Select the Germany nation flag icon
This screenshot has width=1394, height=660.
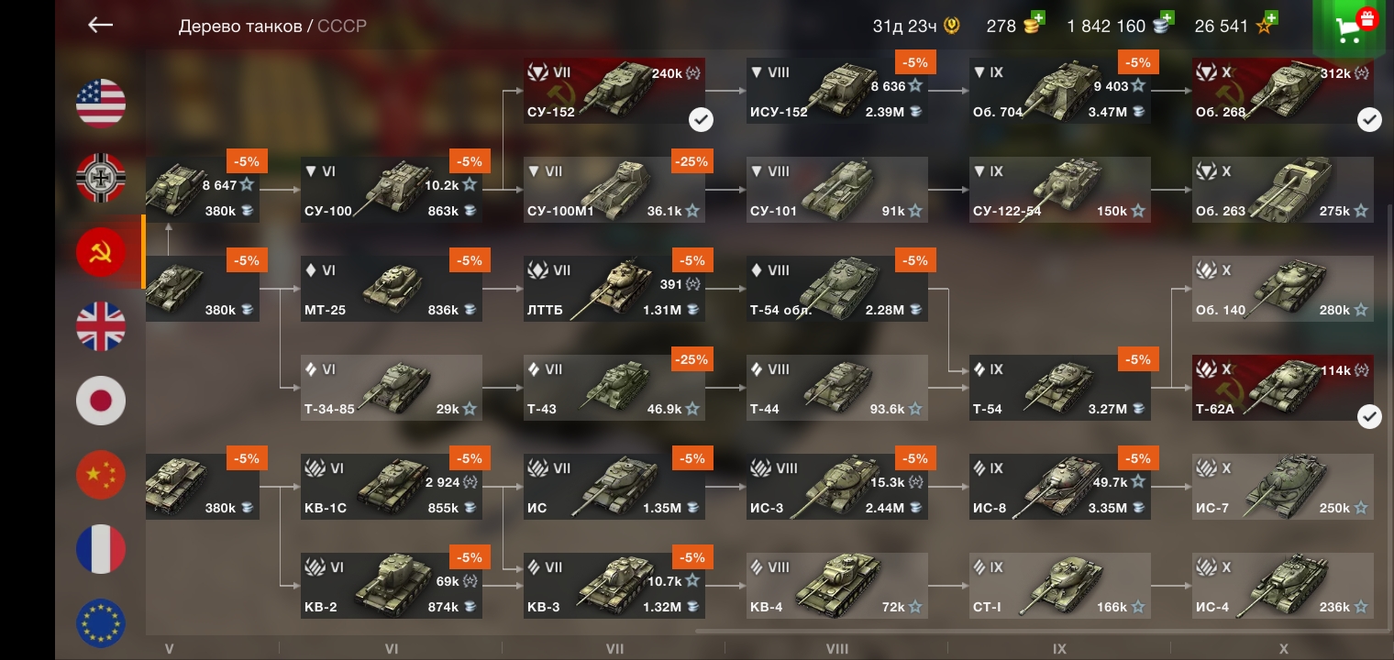[x=101, y=178]
